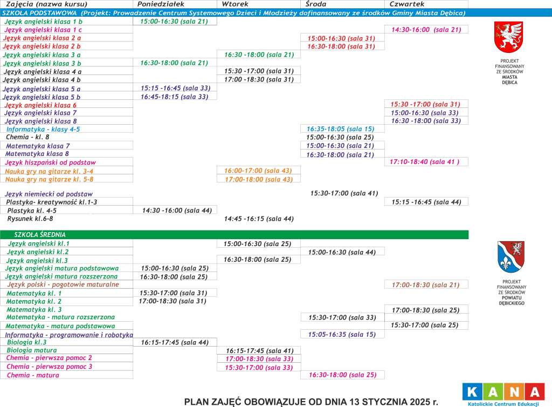Click the '16:00-17:00 (sala 43)' cell
Screen dimensions: 552x407
tap(258, 171)
